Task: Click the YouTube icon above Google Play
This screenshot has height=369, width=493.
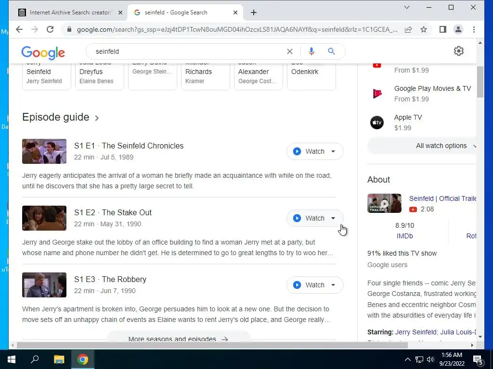Action: pos(377,65)
